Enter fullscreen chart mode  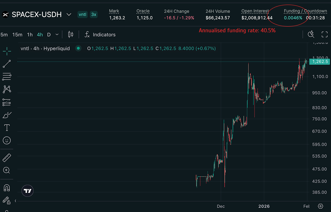pos(325,34)
